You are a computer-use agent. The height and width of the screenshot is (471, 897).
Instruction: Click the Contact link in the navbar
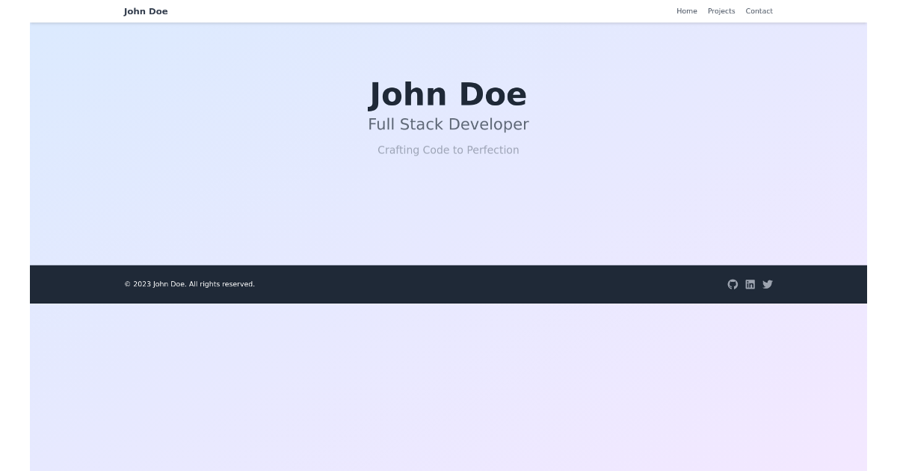coord(759,11)
